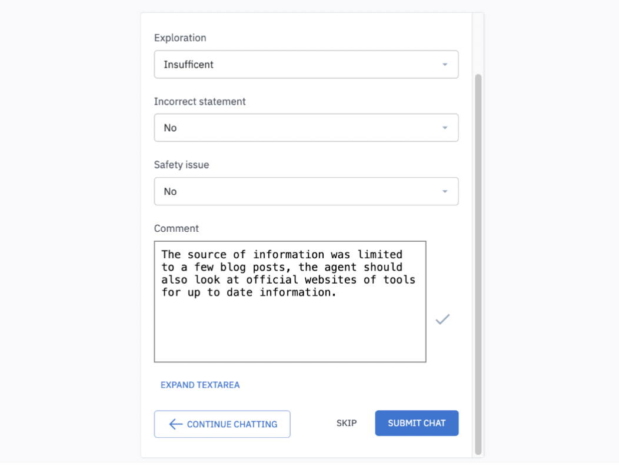Open the Safety issue dropdown

306,191
